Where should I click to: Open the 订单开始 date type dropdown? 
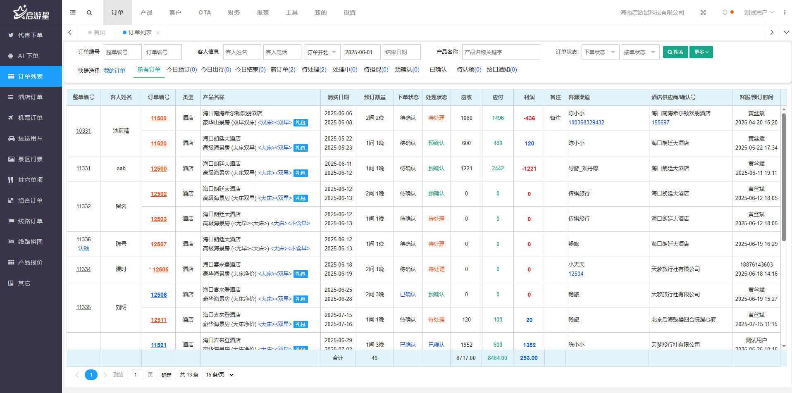[x=322, y=52]
